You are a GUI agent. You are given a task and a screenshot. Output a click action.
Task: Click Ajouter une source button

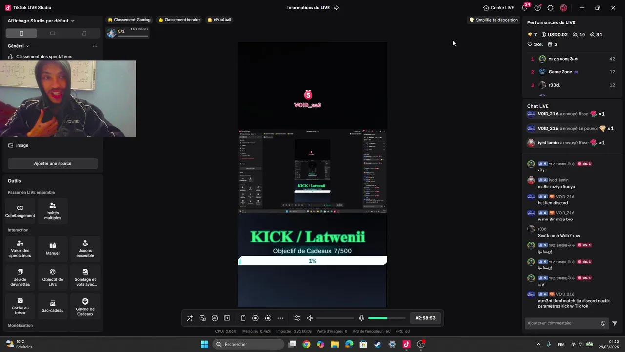pos(53,163)
